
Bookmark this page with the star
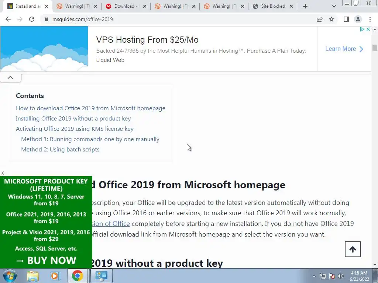[331, 19]
